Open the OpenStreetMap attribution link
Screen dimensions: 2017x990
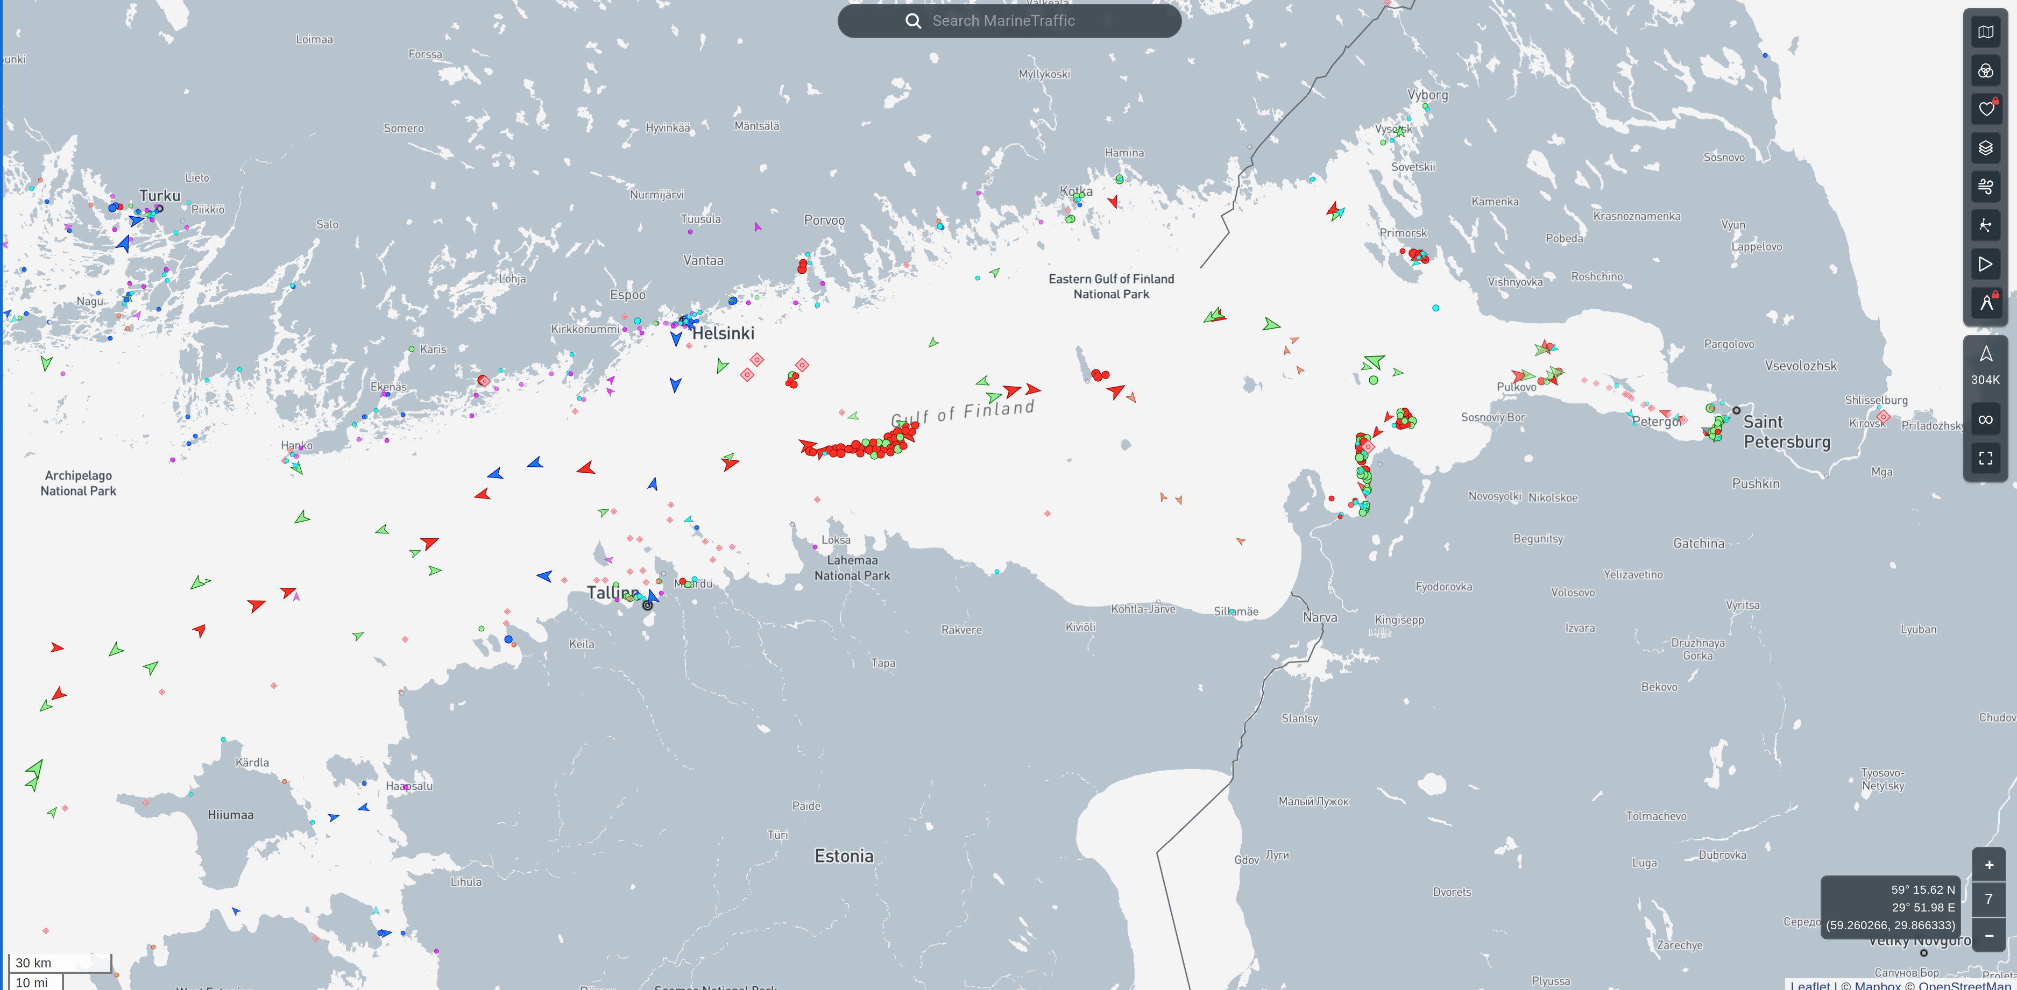click(1966, 985)
